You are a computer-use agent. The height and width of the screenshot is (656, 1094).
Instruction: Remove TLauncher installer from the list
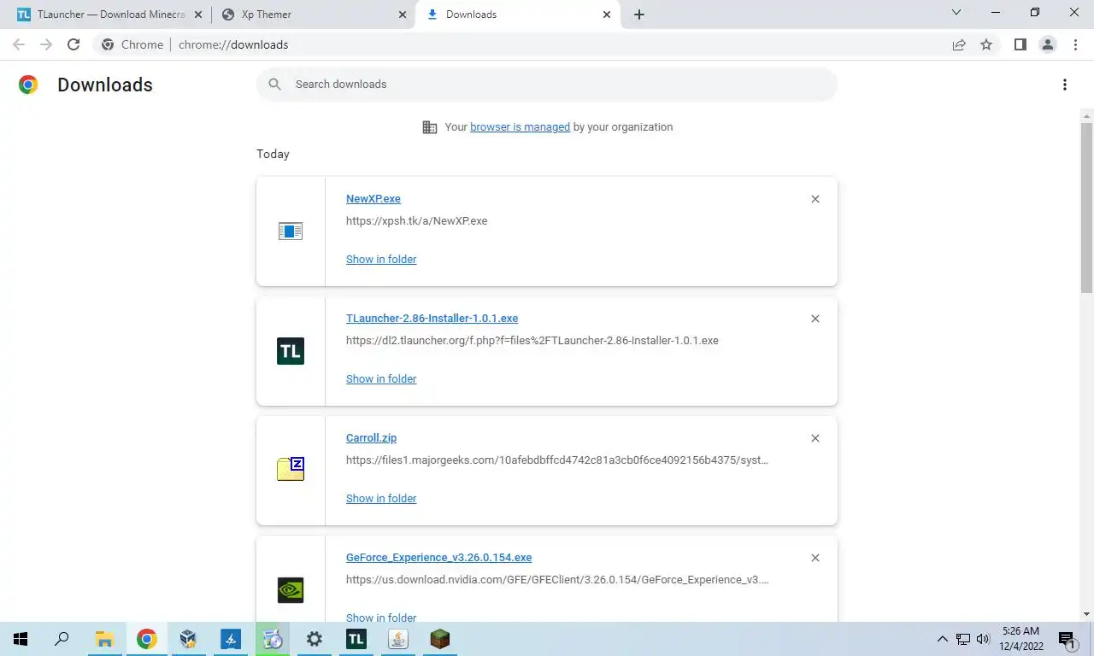click(815, 319)
